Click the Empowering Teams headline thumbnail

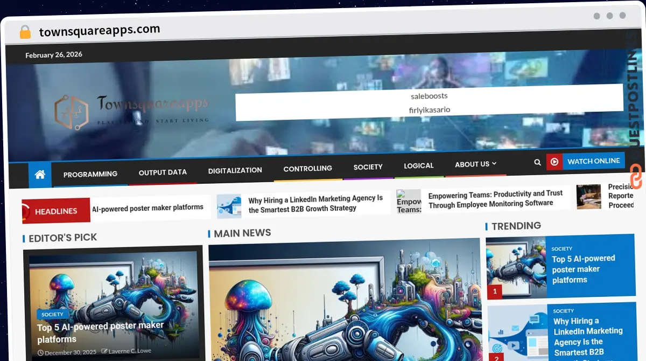click(409, 202)
